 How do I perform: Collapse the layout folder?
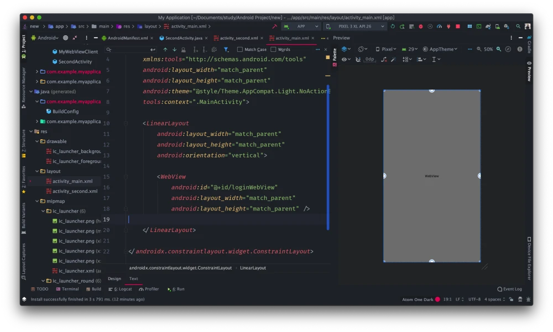(37, 171)
